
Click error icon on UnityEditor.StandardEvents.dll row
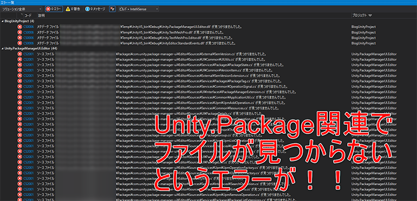tap(19, 43)
